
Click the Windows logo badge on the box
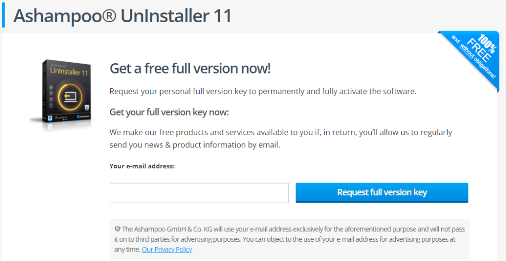(x=50, y=118)
